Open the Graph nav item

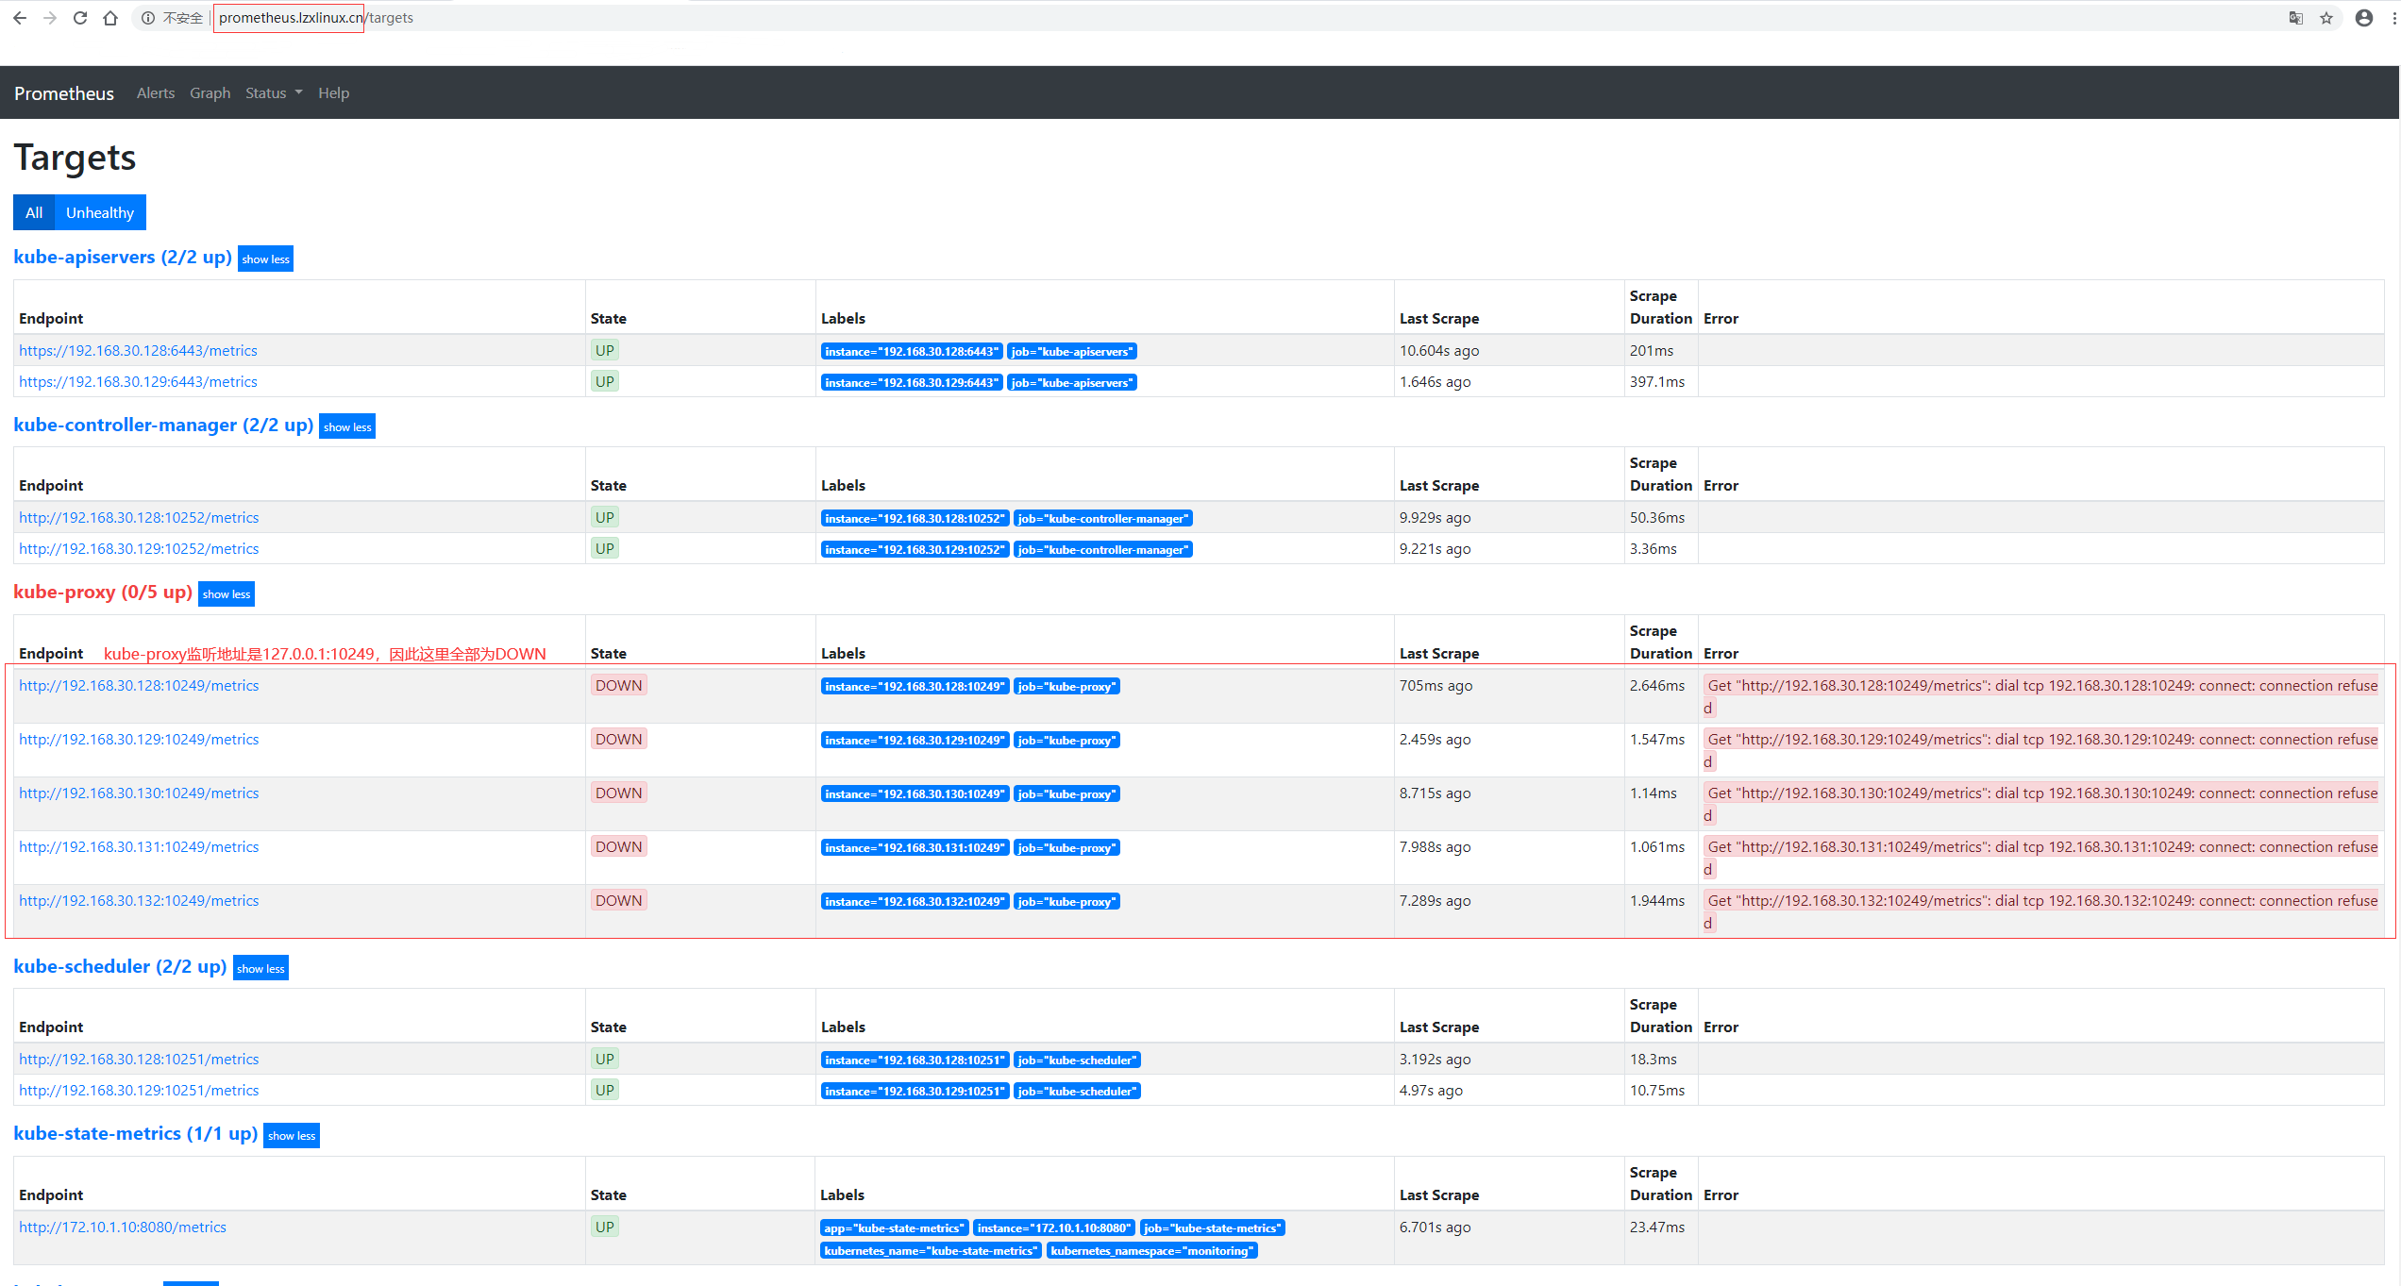pos(210,93)
